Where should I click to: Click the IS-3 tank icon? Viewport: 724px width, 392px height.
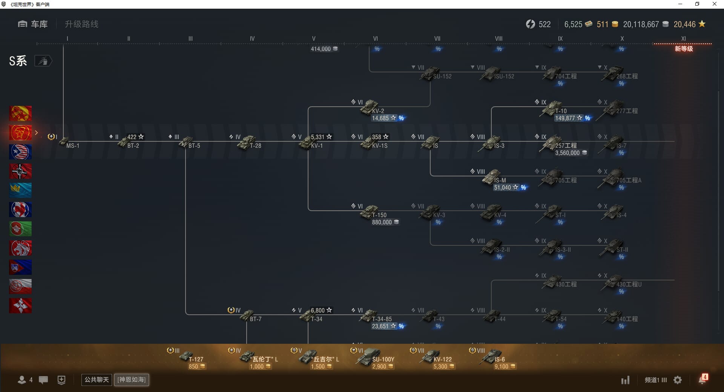point(490,142)
